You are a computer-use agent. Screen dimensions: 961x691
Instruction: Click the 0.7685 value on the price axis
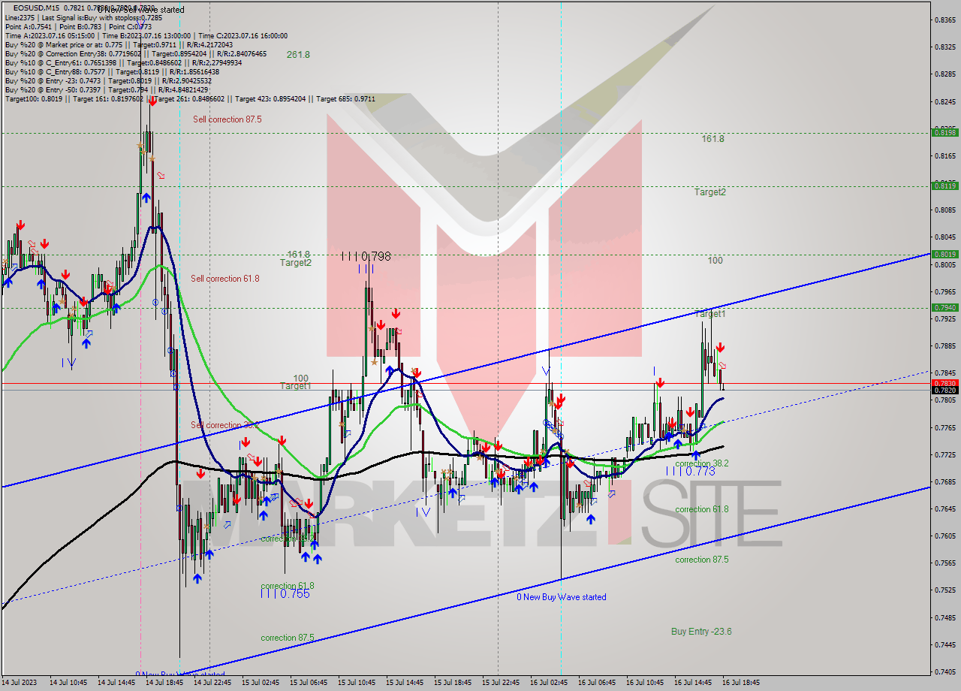click(x=944, y=481)
